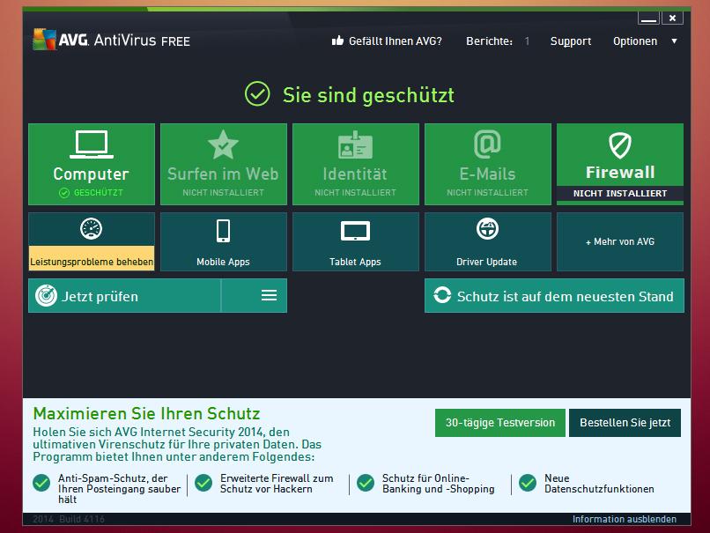Click the Online-Banking protection checkmark
This screenshot has width=710, height=533.
point(366,483)
